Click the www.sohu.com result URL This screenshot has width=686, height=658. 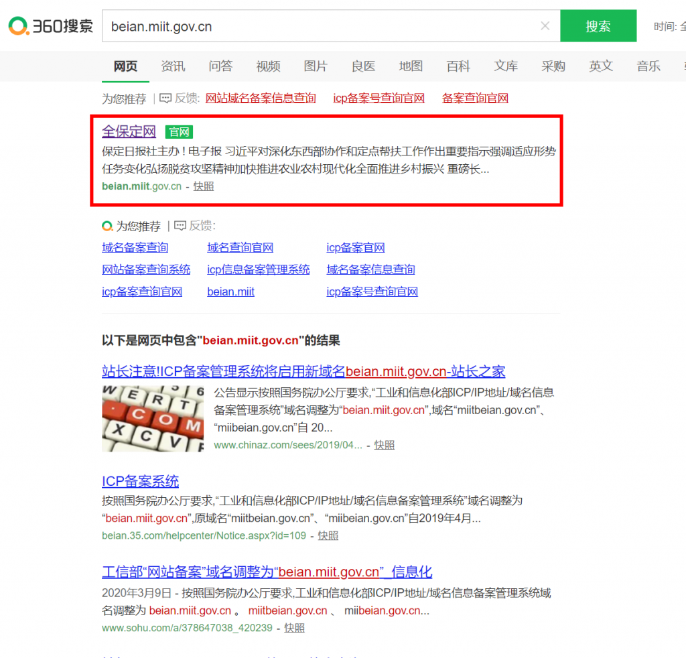click(188, 628)
